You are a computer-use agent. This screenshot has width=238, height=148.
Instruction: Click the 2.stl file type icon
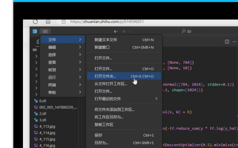click(x=36, y=113)
